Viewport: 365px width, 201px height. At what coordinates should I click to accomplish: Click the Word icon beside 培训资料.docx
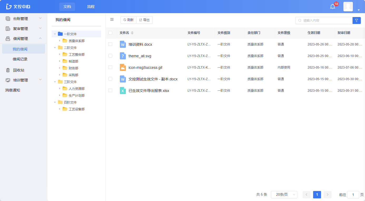pyautogui.click(x=123, y=44)
